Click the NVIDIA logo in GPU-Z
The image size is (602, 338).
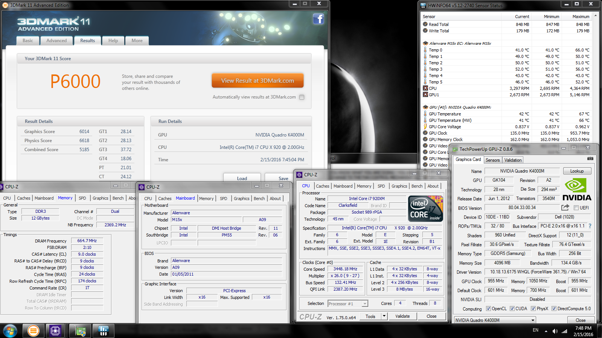click(577, 189)
